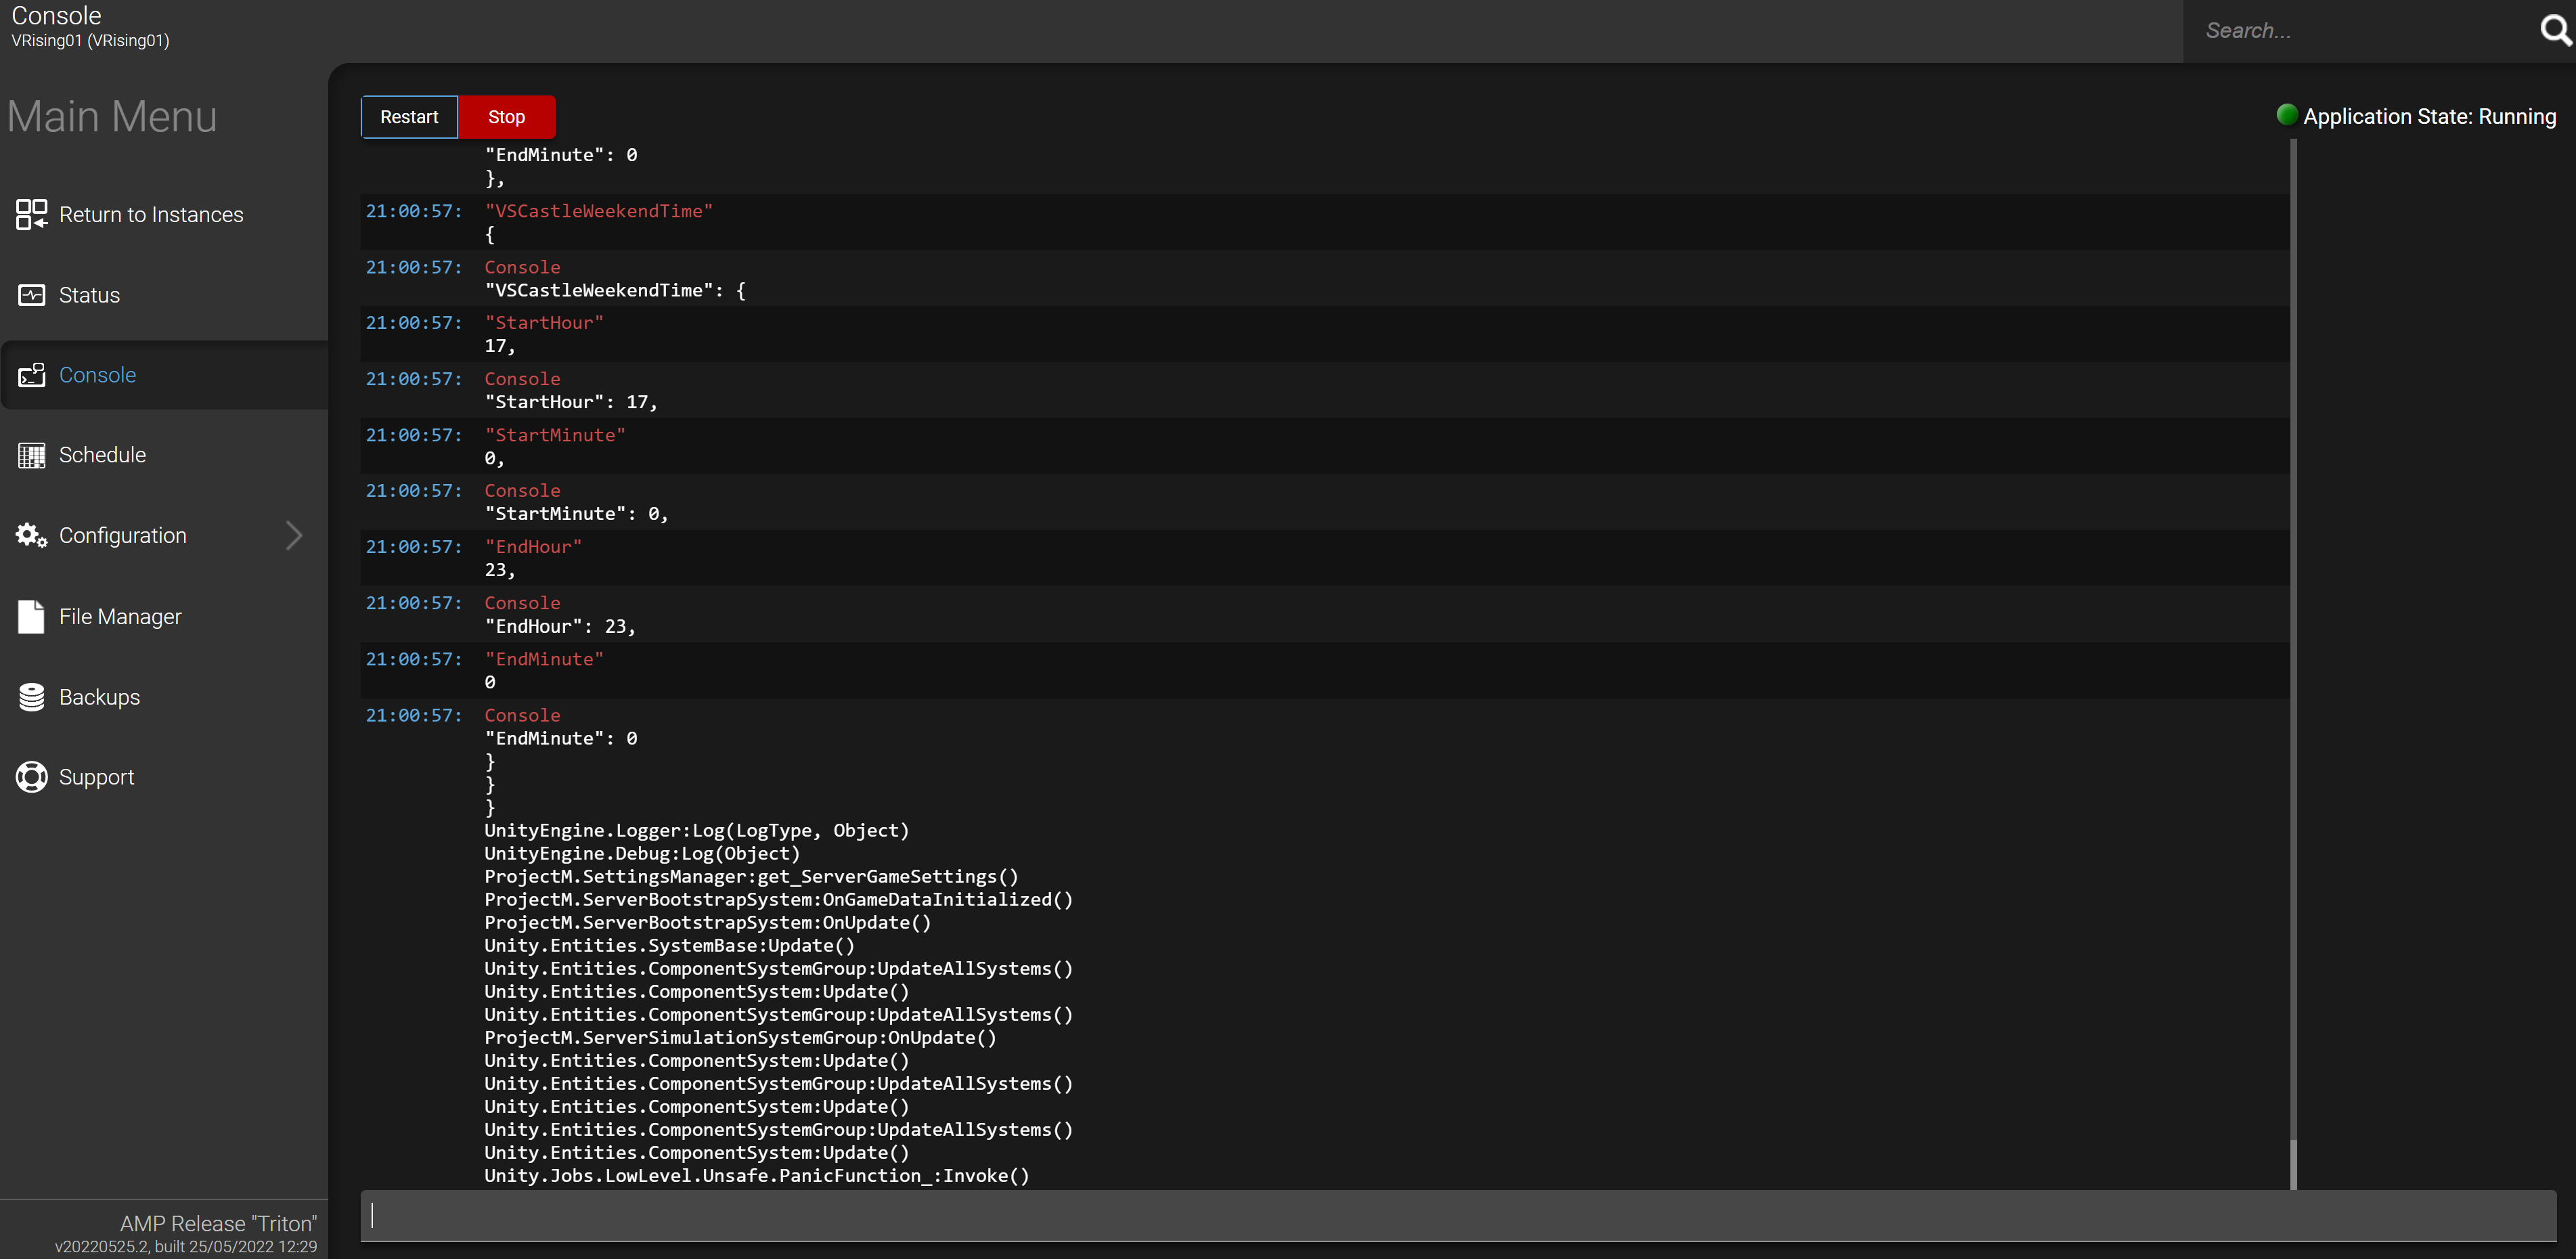
Task: Open the Configuration menu item
Action: [x=164, y=535]
